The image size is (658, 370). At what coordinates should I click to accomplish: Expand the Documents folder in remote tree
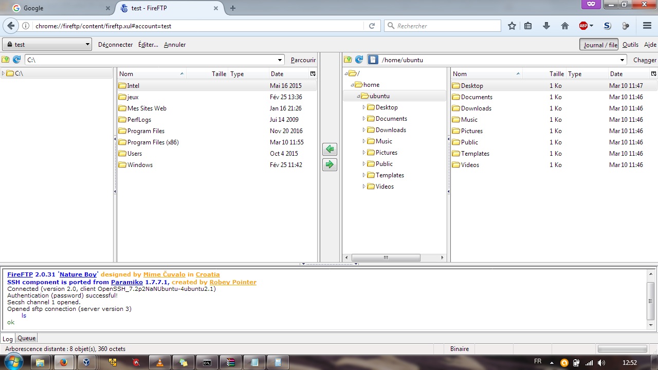coord(364,119)
